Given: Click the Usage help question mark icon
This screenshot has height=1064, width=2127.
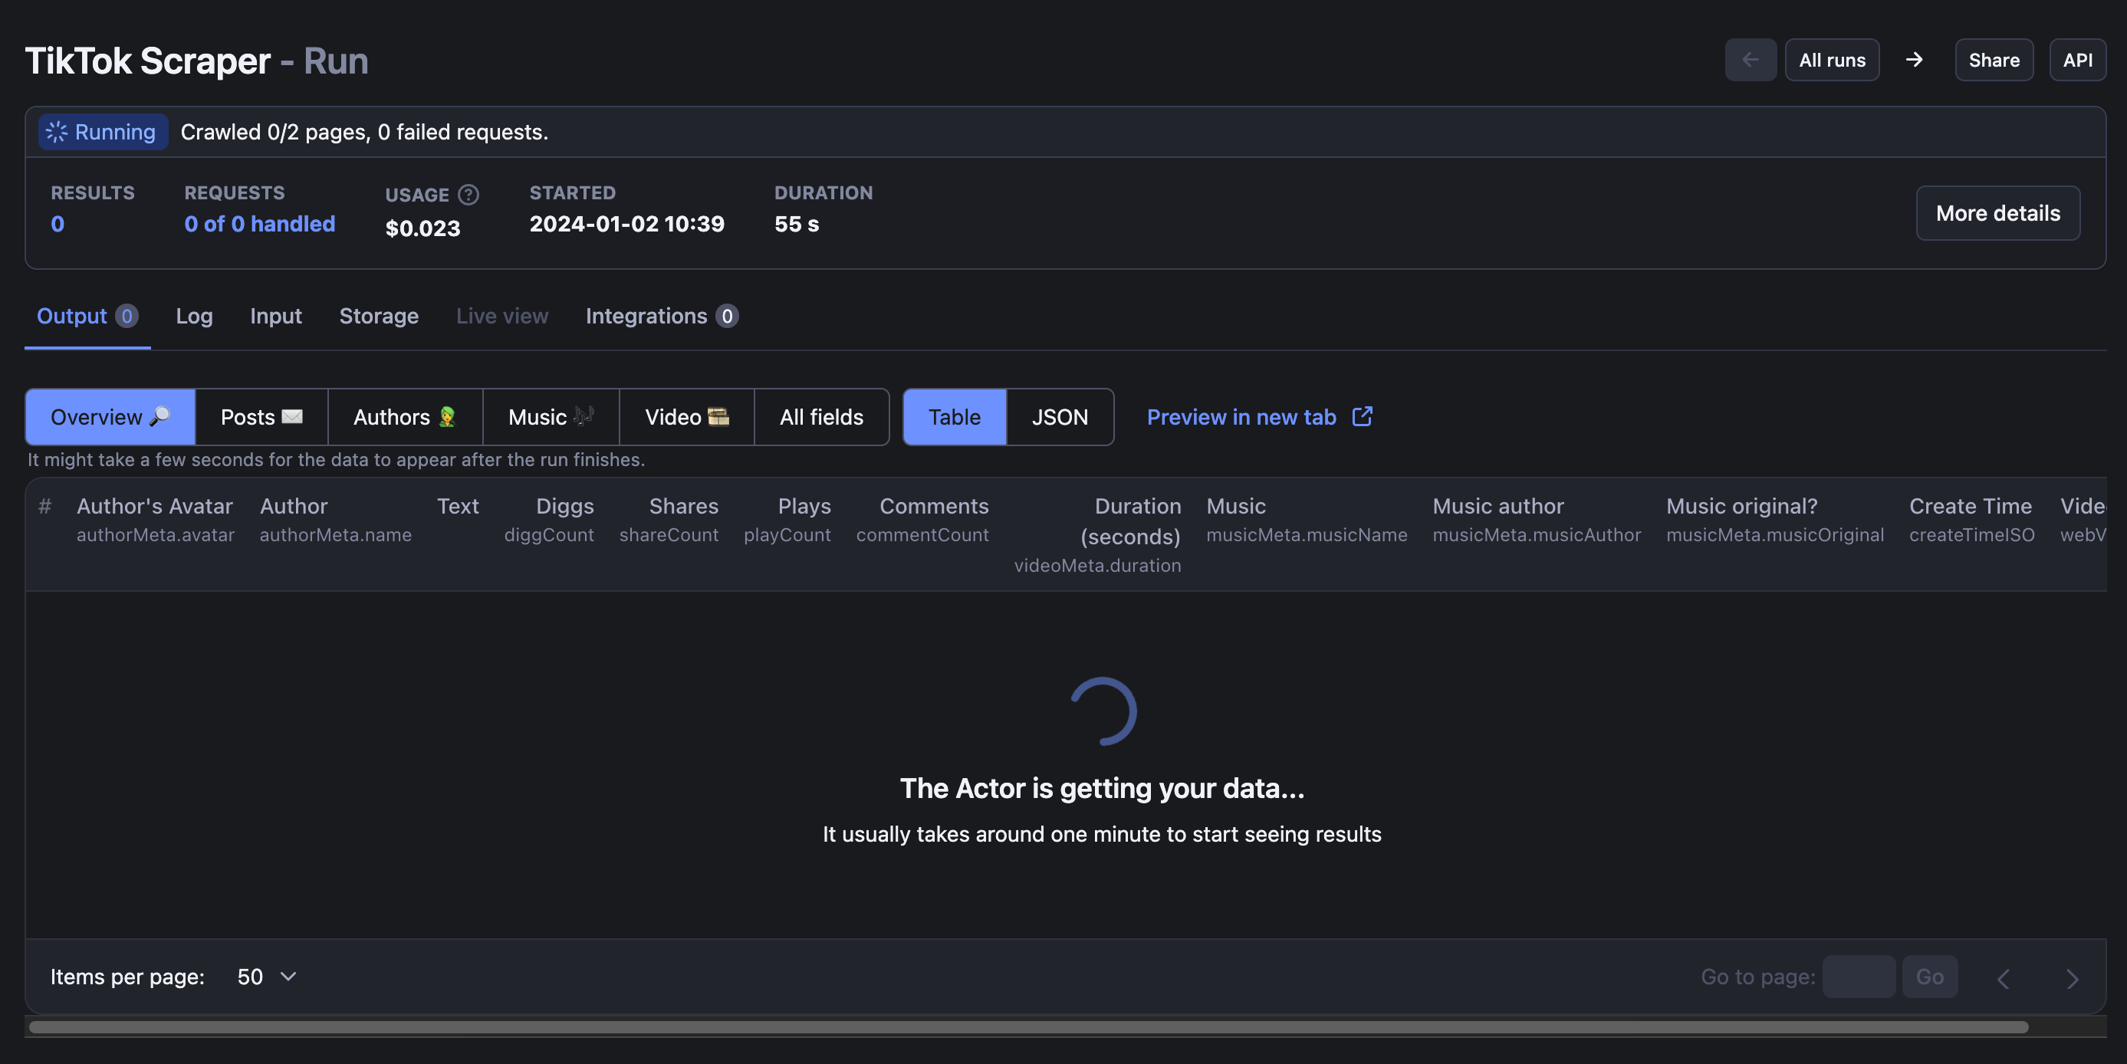Looking at the screenshot, I should pyautogui.click(x=468, y=195).
